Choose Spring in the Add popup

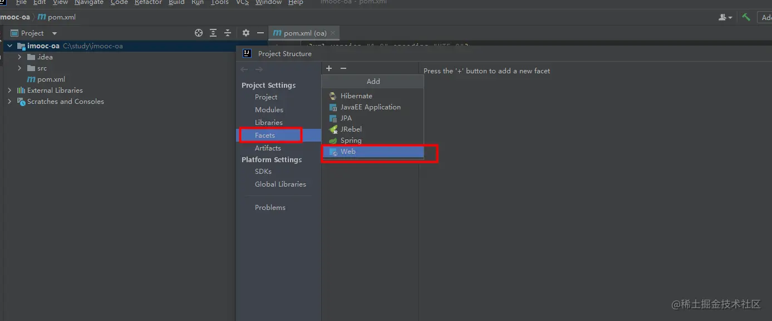373,141
